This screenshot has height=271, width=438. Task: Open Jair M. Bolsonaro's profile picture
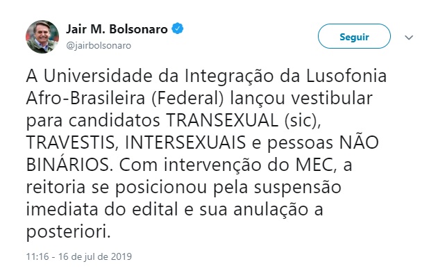[x=42, y=37]
